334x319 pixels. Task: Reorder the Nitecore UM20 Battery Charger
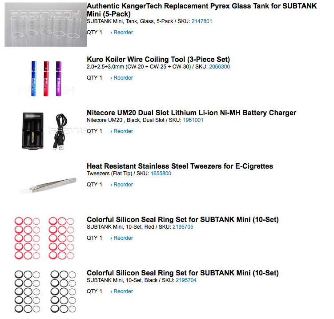121,131
